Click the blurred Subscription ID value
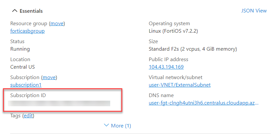Screen dimensions: 276x134 [x=60, y=104]
